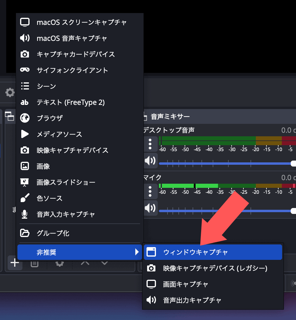Click the monitor icon beside 画面キャプチャ
The width and height of the screenshot is (296, 320).
pyautogui.click(x=151, y=284)
